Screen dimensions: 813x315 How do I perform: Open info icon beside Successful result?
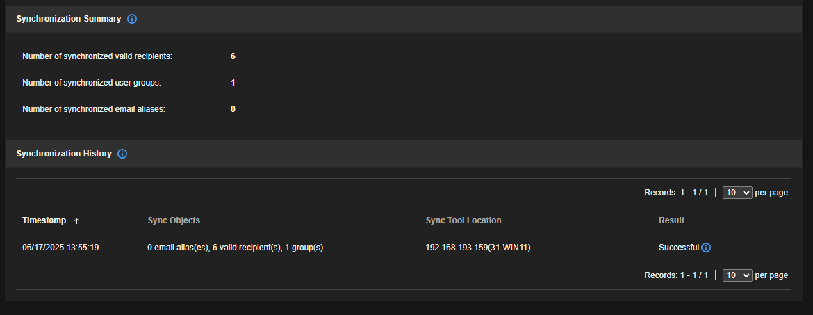706,248
